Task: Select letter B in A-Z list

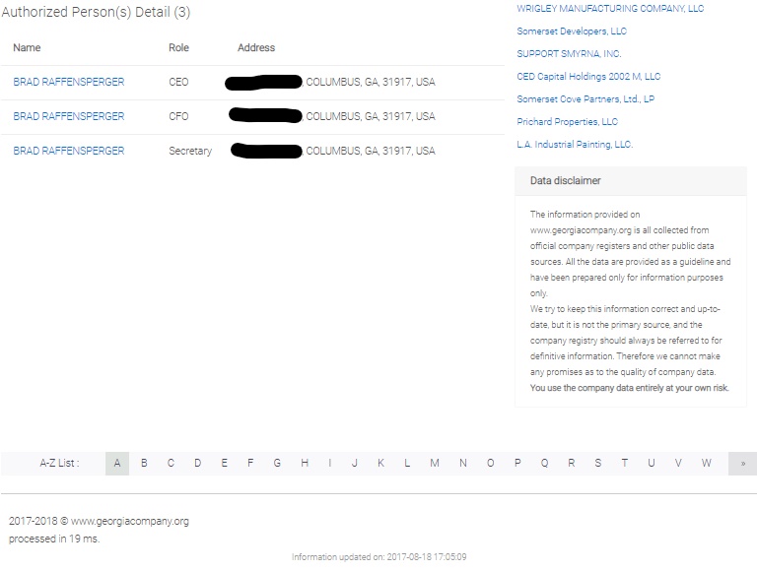Action: click(144, 464)
